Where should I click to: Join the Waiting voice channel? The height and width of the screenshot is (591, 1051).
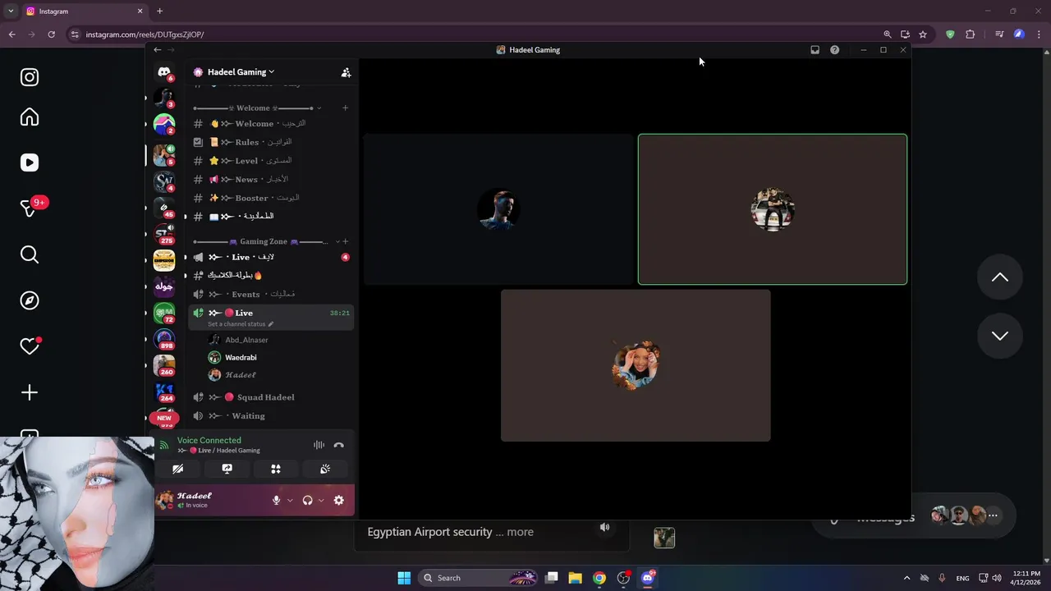[x=271, y=416]
